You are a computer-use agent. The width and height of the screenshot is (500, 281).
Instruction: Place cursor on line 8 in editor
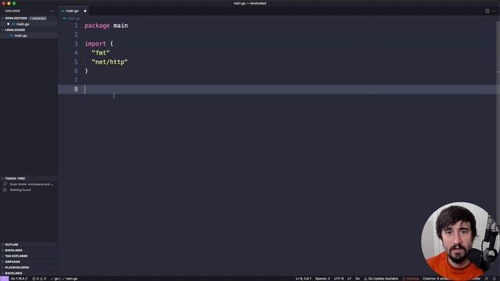tap(277, 89)
